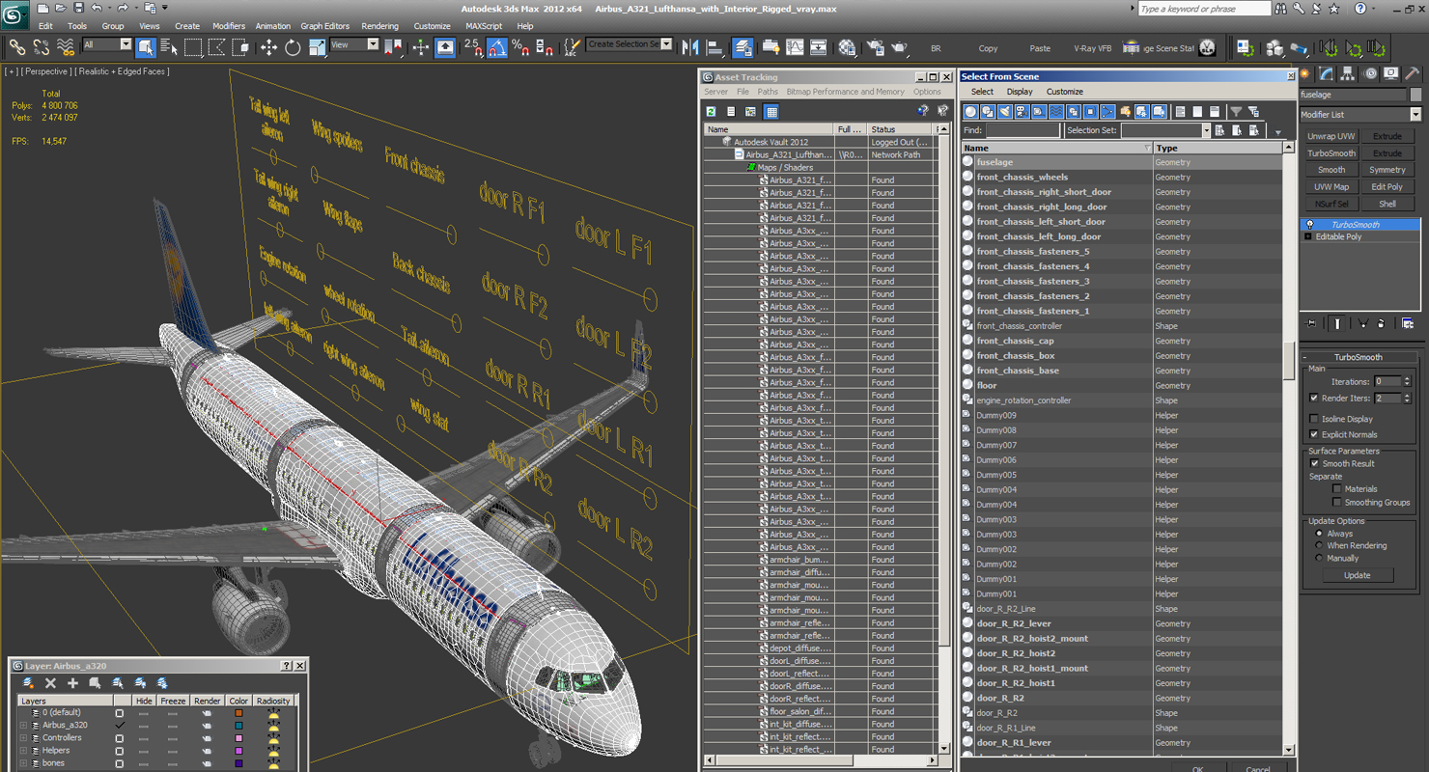This screenshot has height=772, width=1429.
Task: Select Manually update option
Action: pos(1319,558)
